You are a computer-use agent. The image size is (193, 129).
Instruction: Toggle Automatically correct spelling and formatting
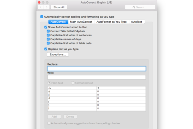[x=42, y=17]
